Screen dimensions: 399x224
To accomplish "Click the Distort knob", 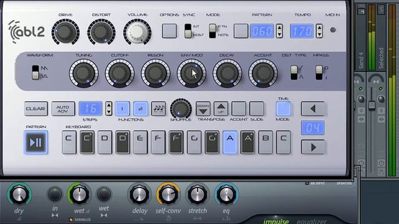I will click(x=101, y=32).
